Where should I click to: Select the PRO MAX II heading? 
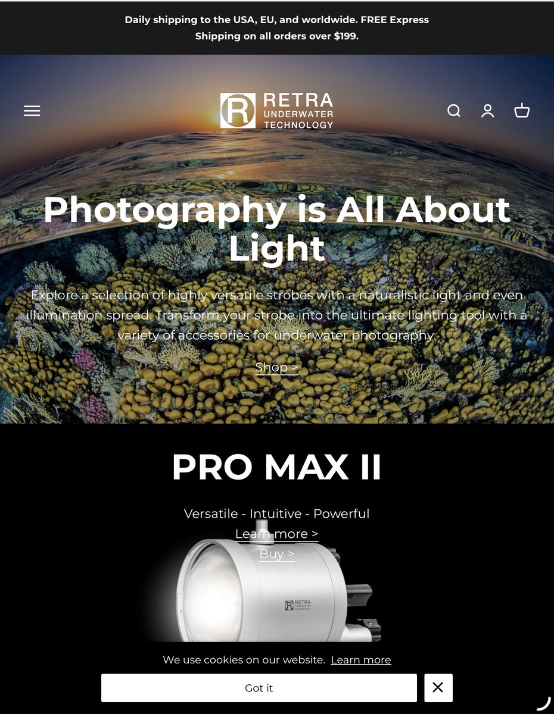pyautogui.click(x=277, y=467)
